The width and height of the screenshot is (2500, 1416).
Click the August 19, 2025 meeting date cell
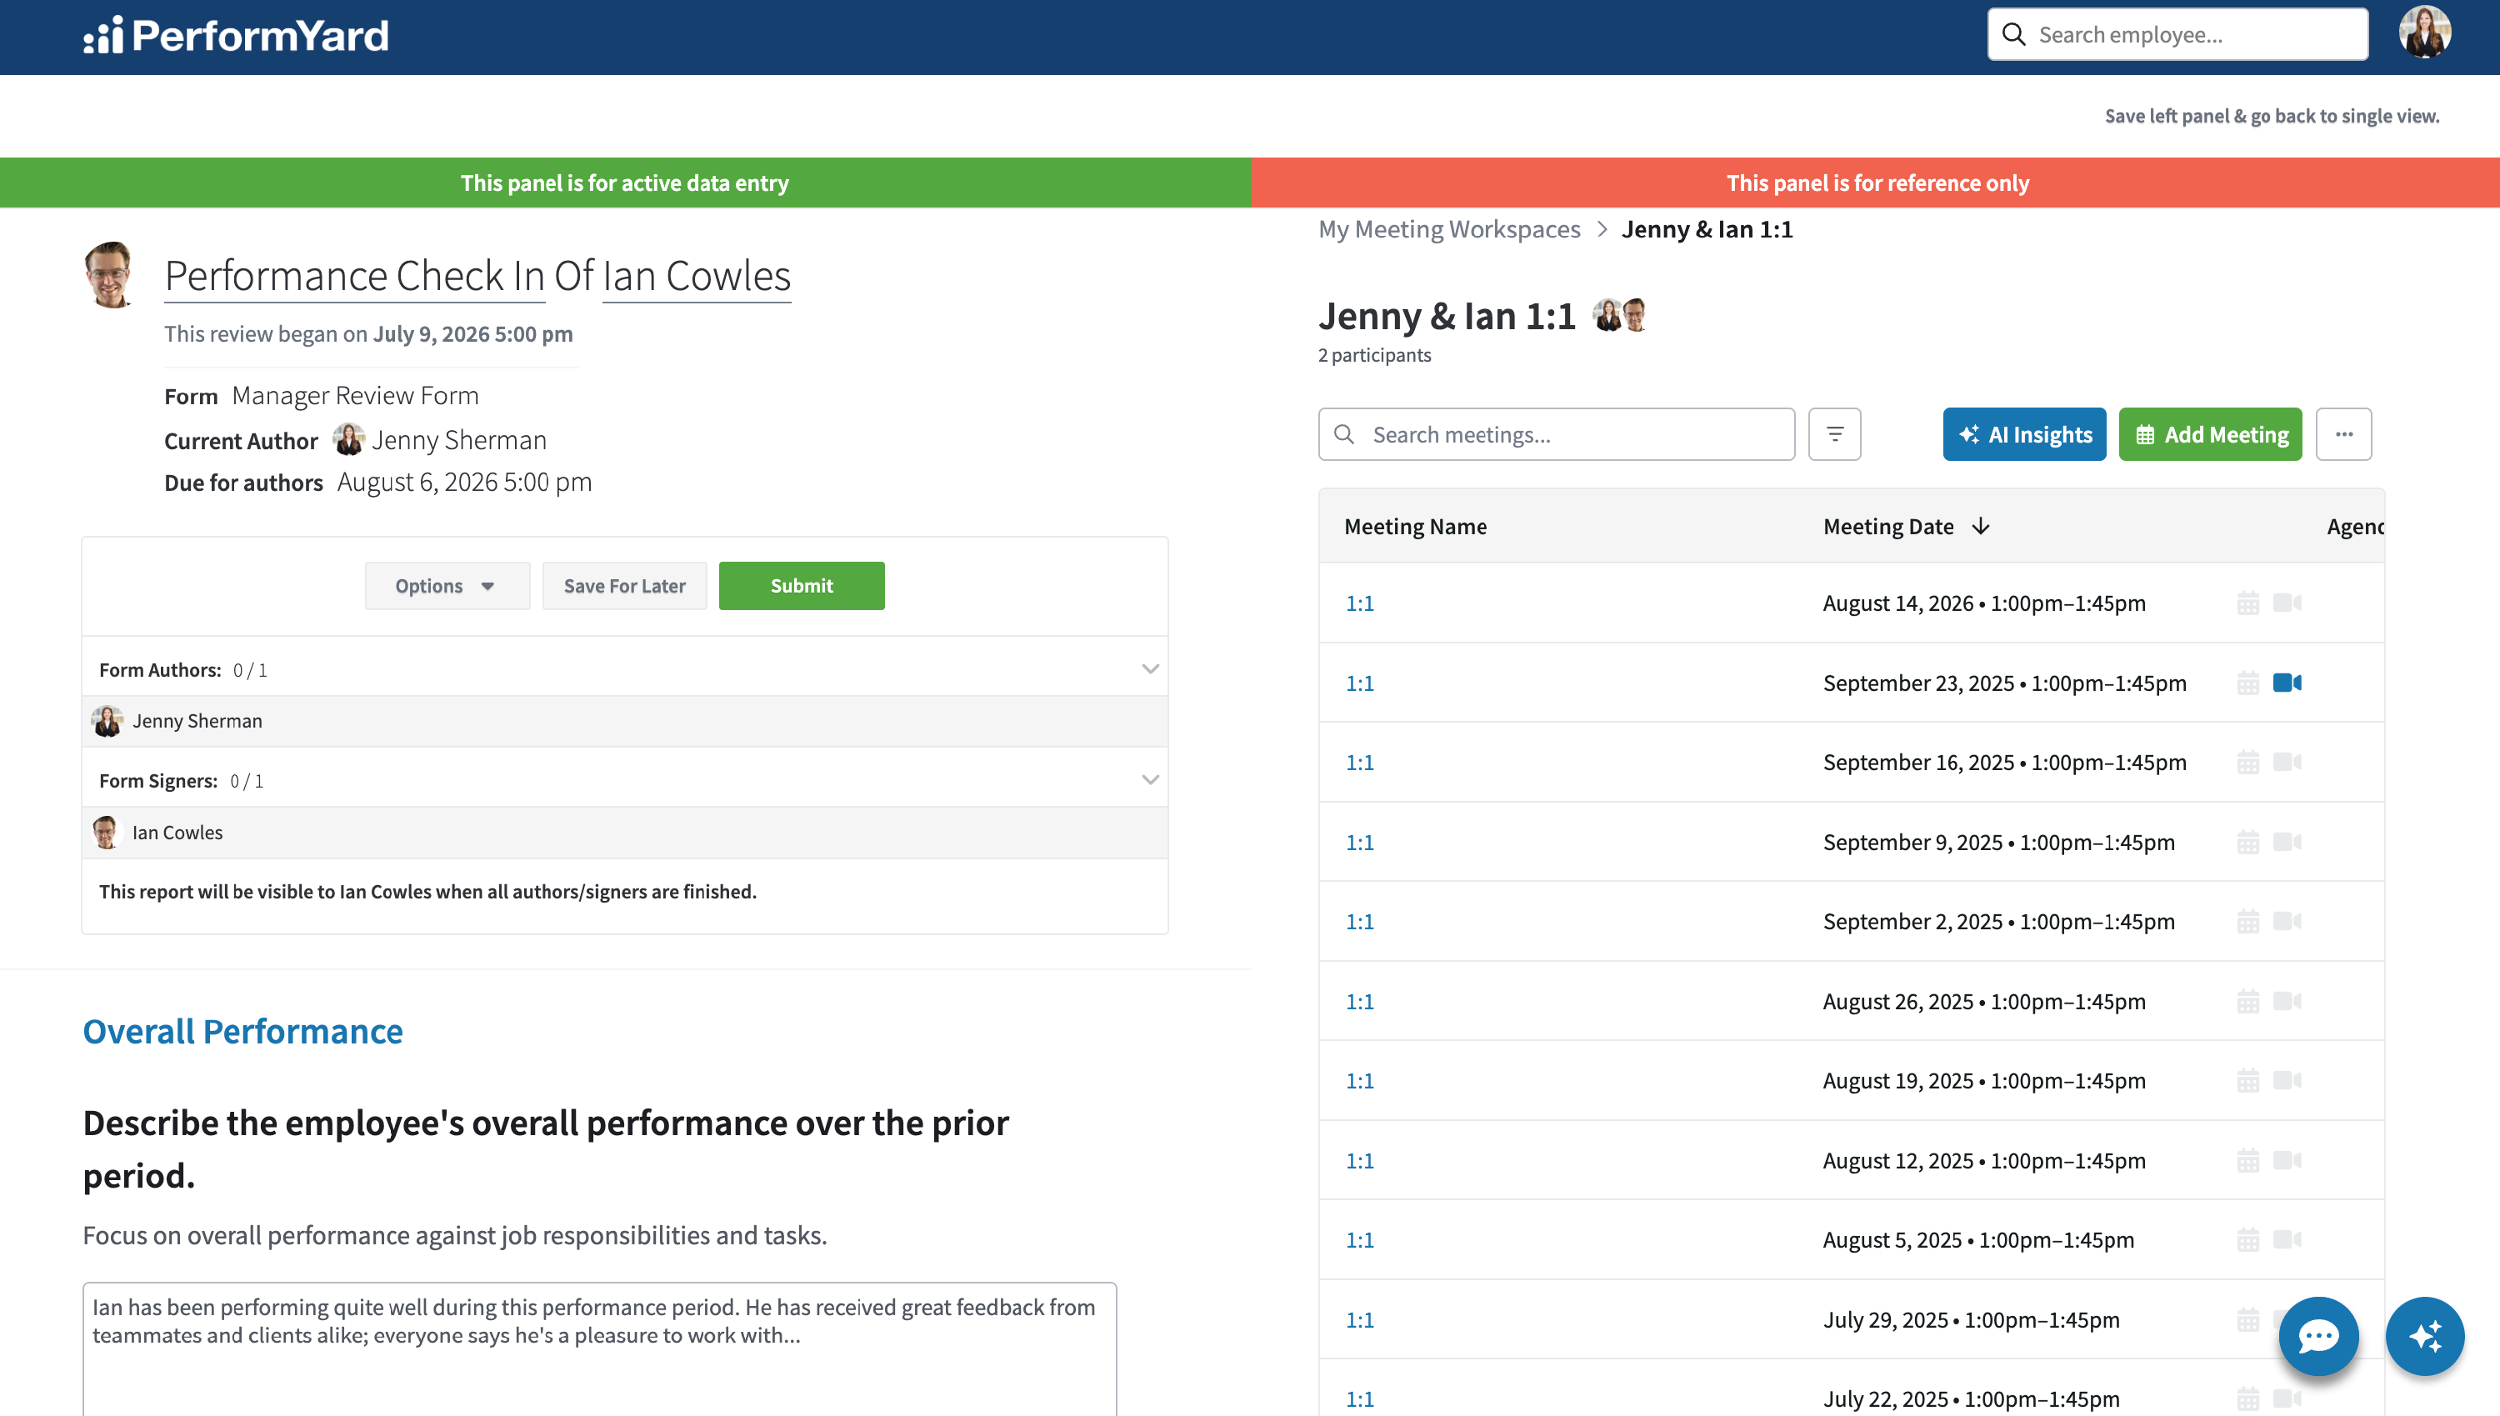[1983, 1080]
